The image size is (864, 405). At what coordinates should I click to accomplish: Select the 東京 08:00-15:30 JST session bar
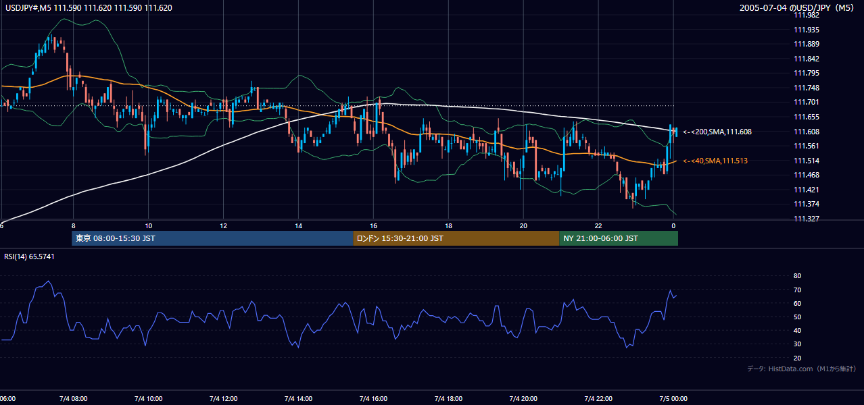pyautogui.click(x=212, y=238)
